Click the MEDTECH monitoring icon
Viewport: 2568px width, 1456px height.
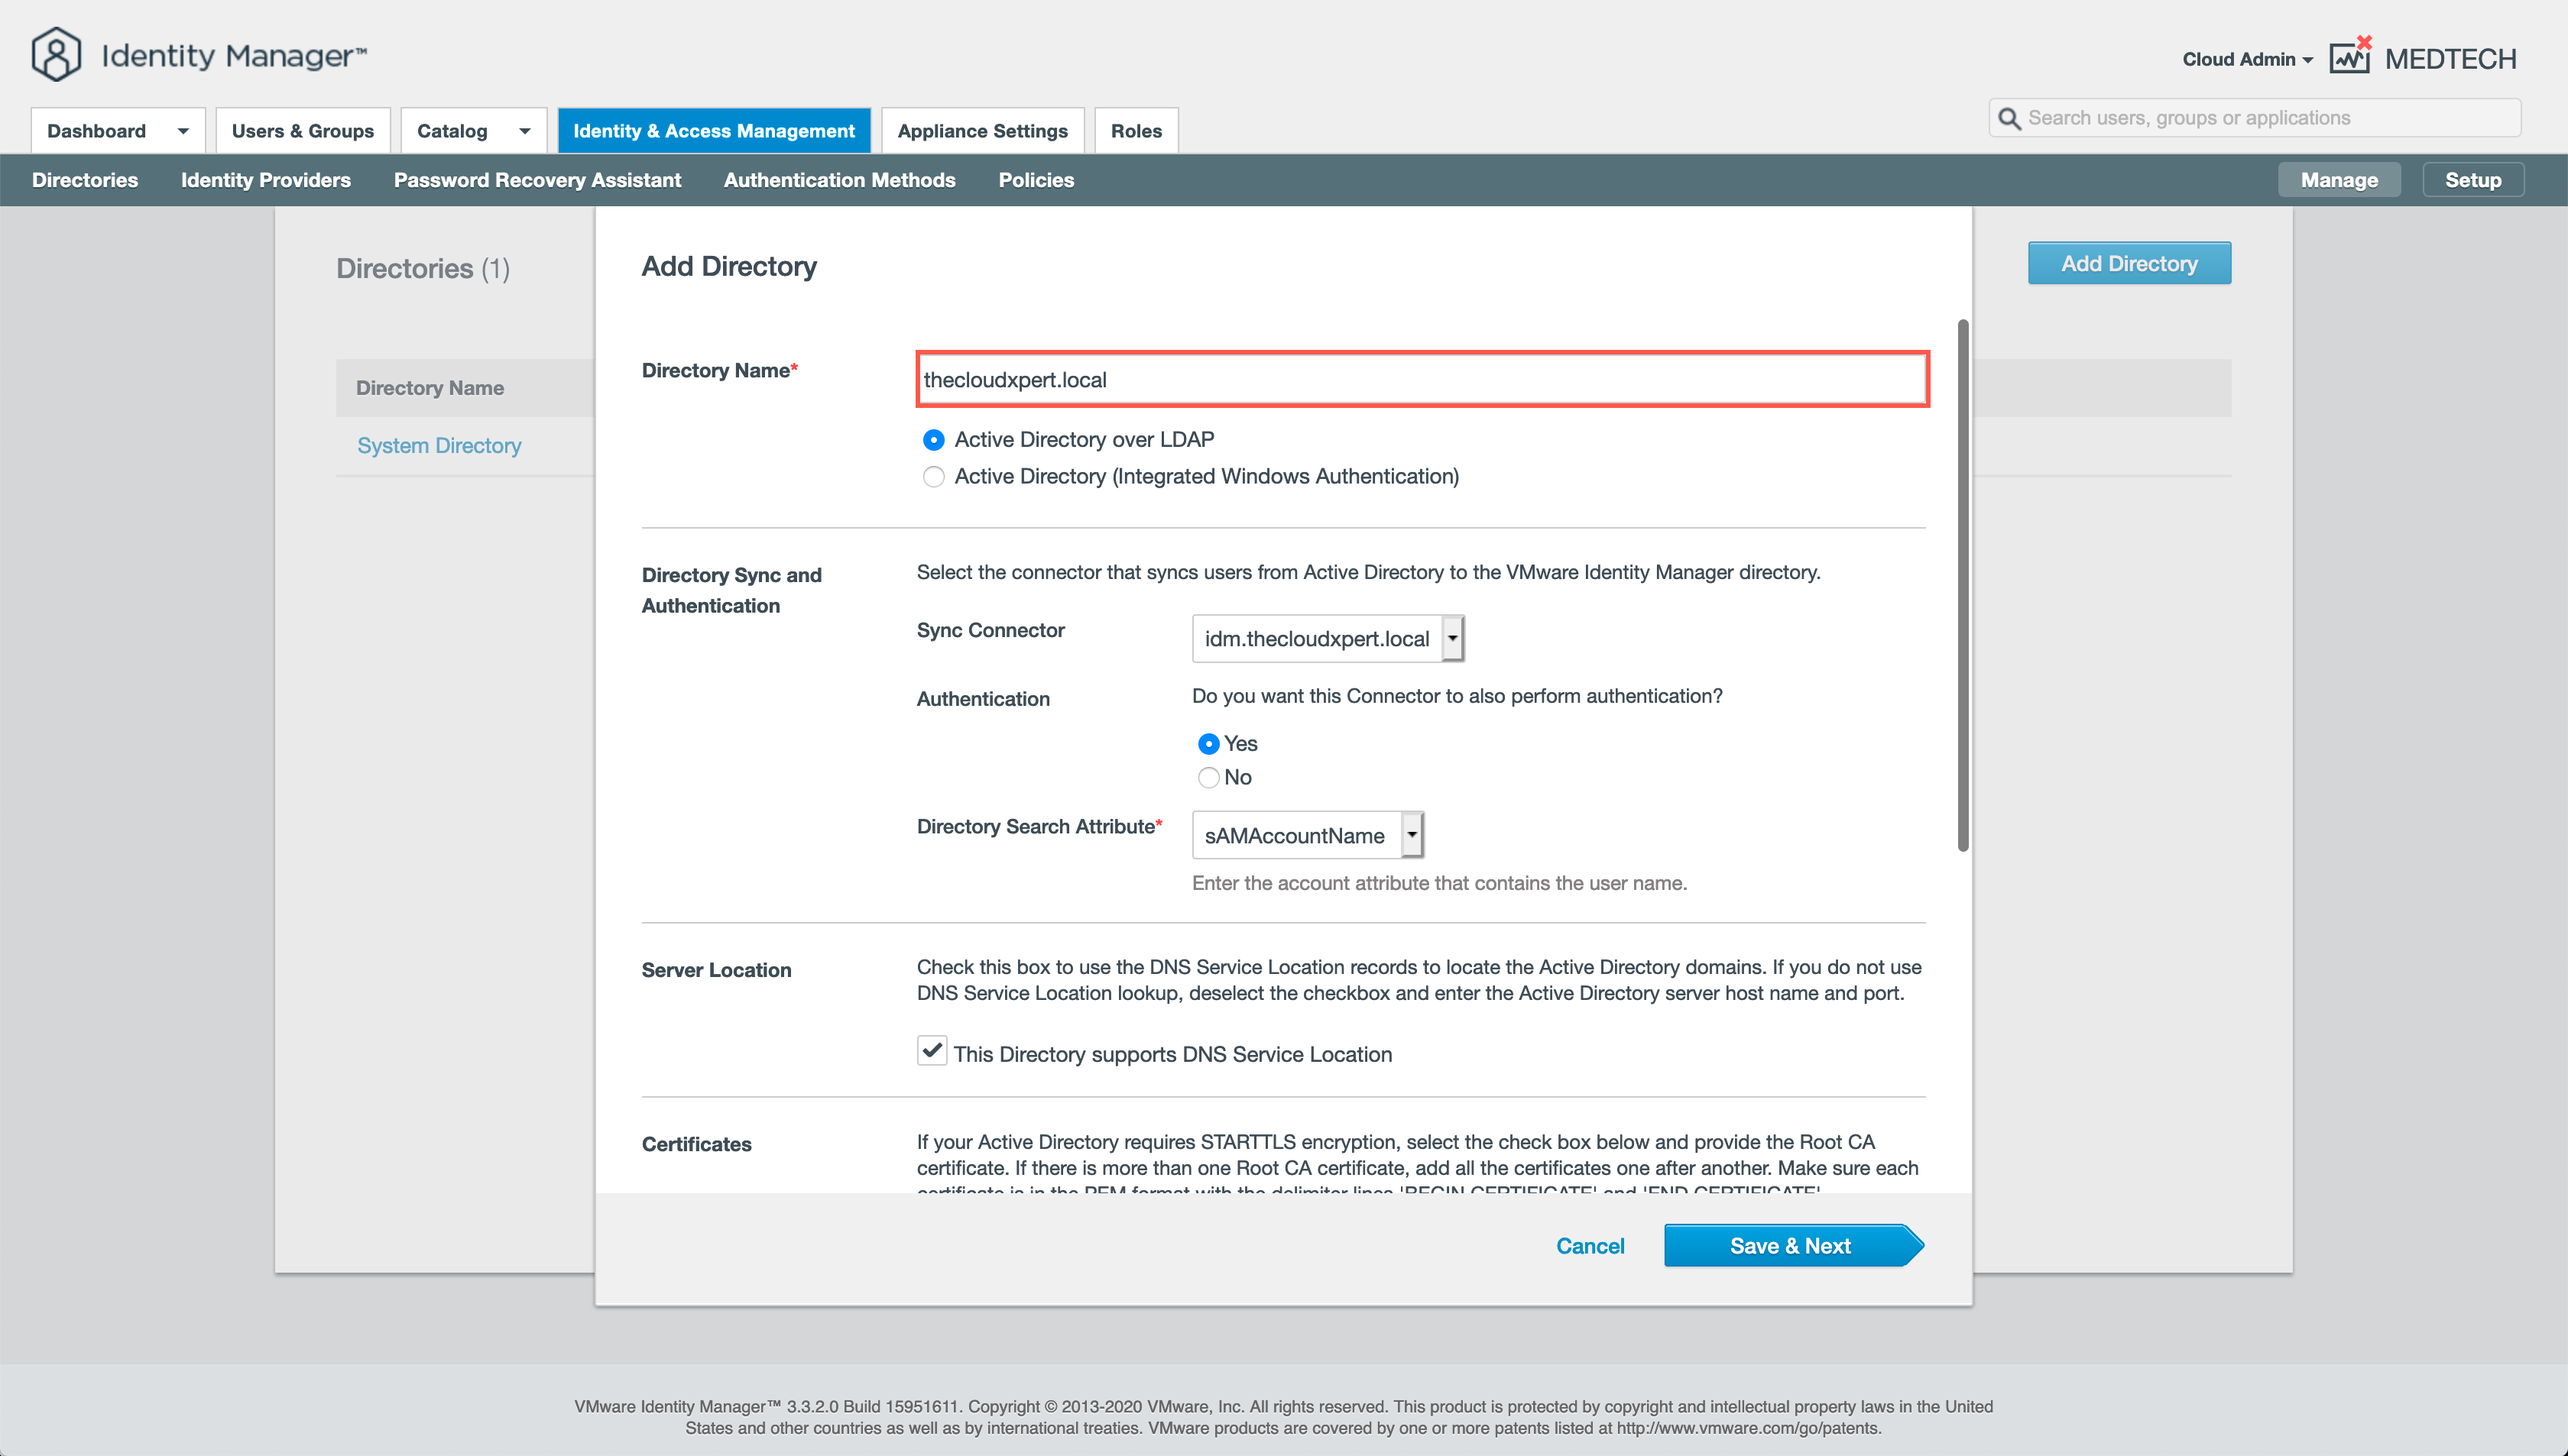pos(2350,57)
